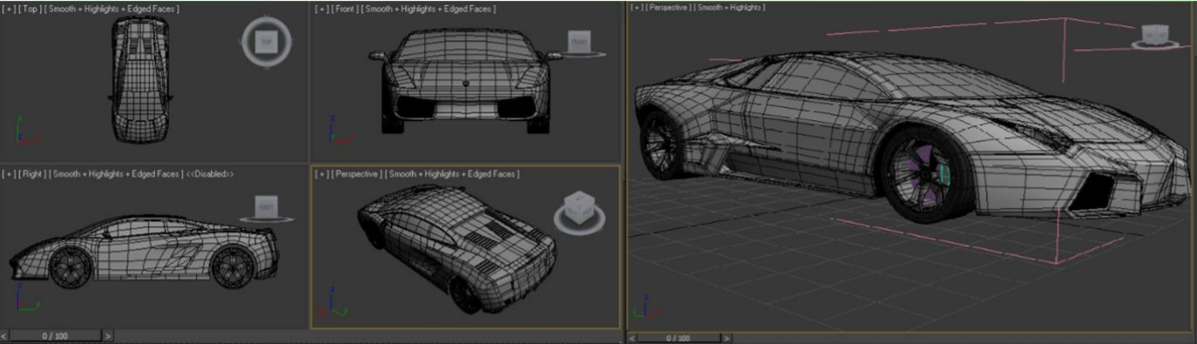This screenshot has width=1197, height=344.
Task: Open the [+] menu of large Perspective viewport
Action: click(x=636, y=7)
